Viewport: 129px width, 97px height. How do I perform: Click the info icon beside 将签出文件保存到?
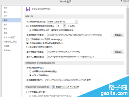coord(43,68)
